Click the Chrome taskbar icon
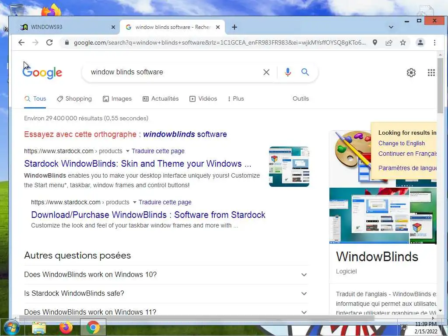448x336 pixels. click(93, 327)
